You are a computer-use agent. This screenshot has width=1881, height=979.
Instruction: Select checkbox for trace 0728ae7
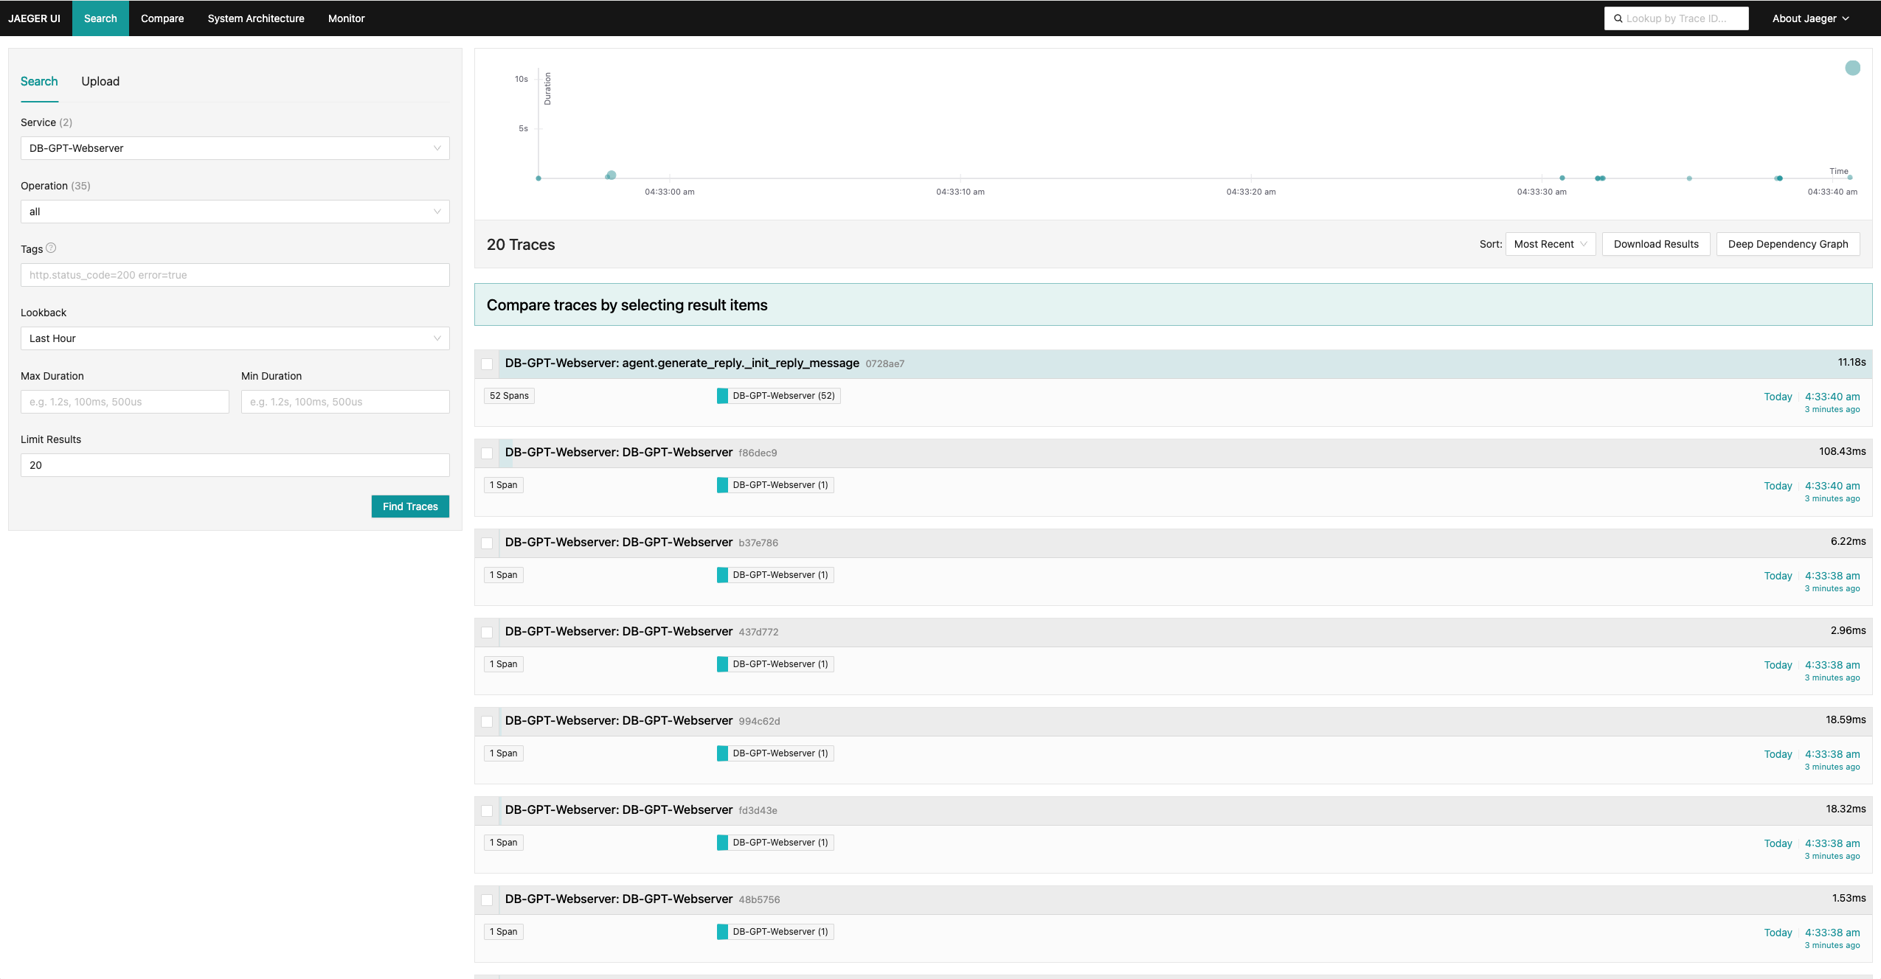click(487, 363)
